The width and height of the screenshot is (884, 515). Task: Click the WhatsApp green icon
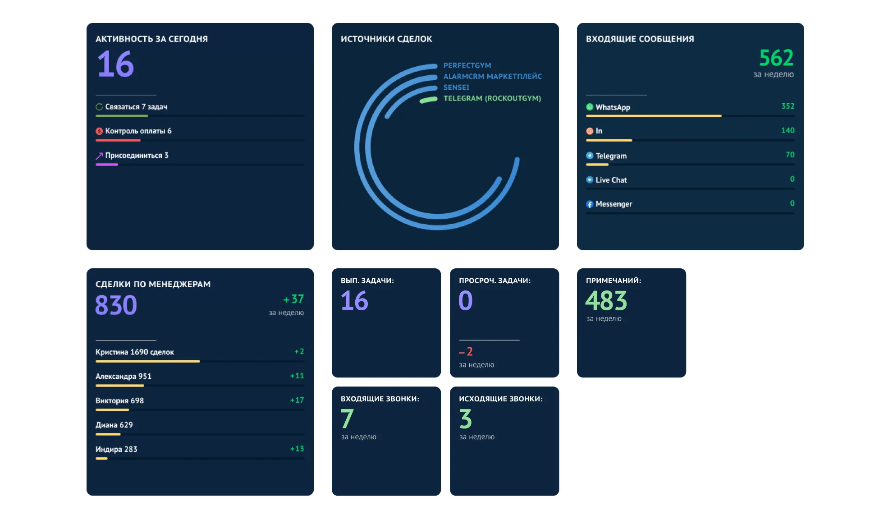click(x=590, y=107)
